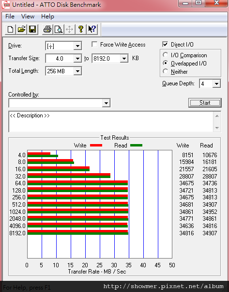This screenshot has width=229, height=292.
Task: Open a file with the folder icon
Action: pos(21,30)
